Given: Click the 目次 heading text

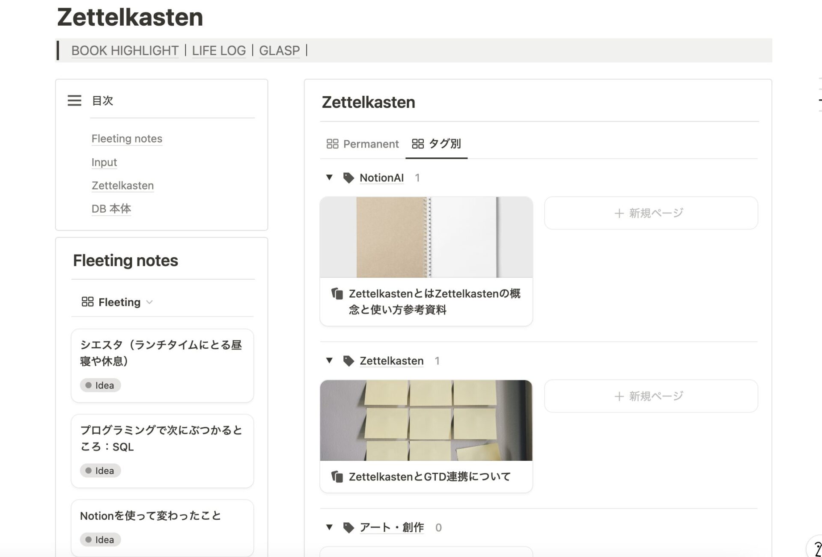Looking at the screenshot, I should click(x=103, y=101).
